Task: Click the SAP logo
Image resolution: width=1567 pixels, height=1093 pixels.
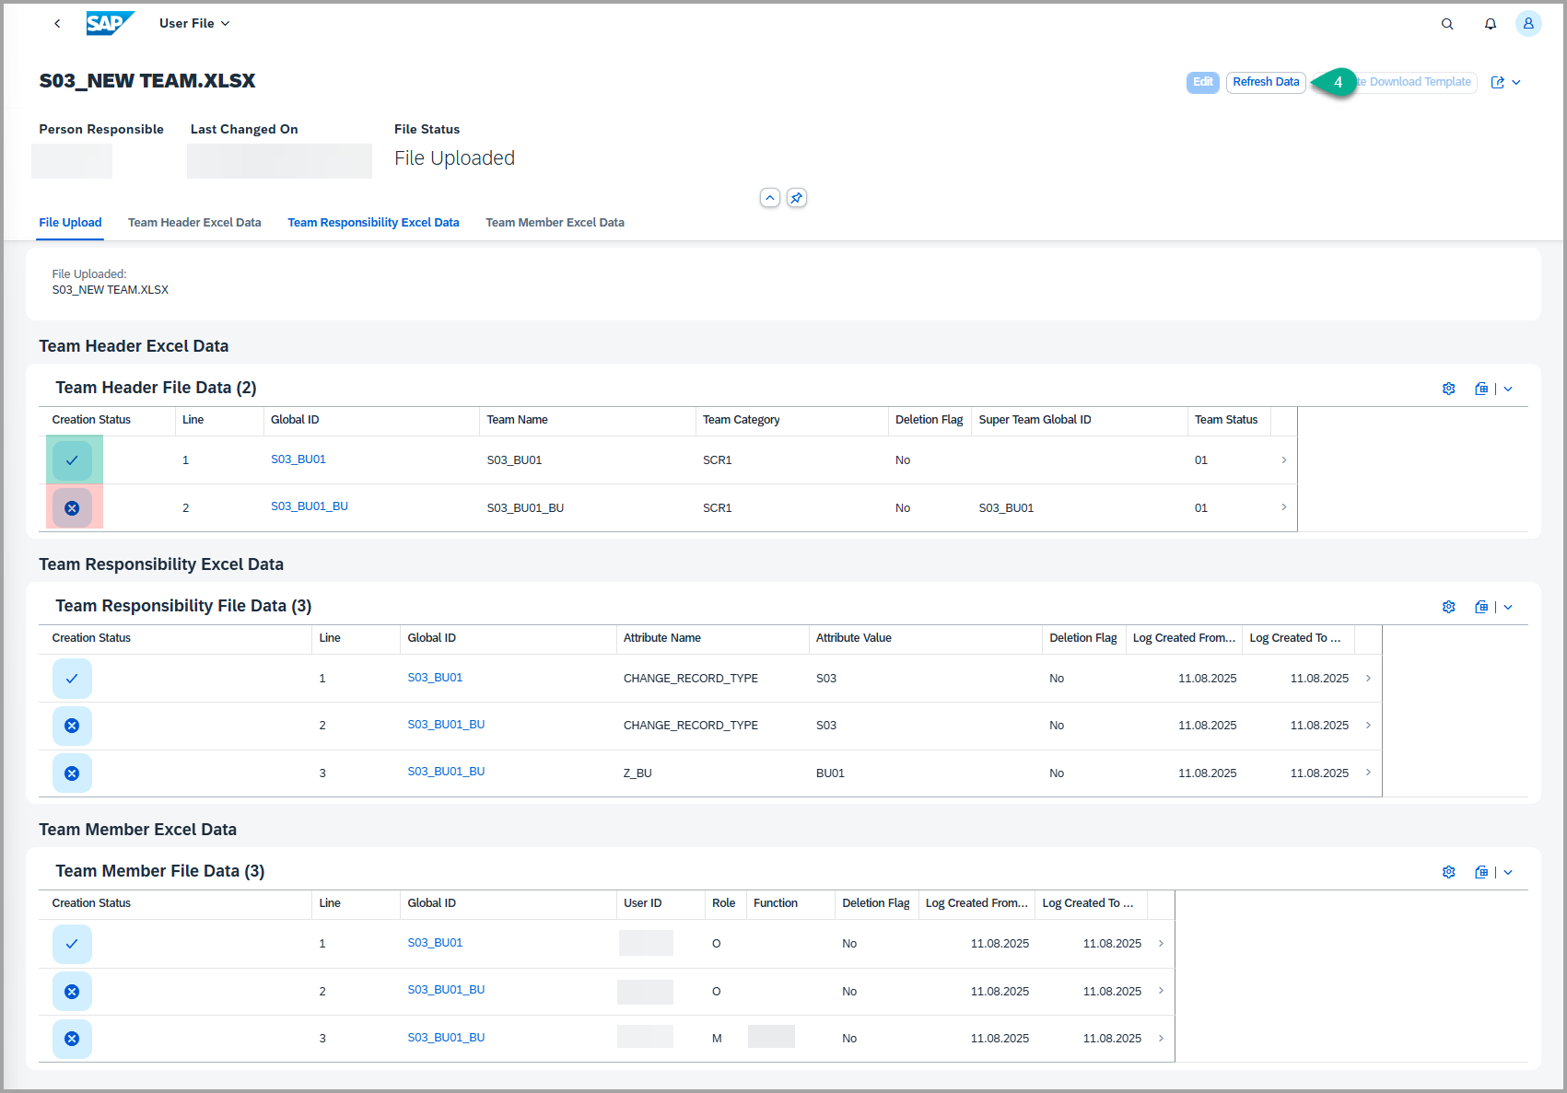Action: click(x=110, y=23)
